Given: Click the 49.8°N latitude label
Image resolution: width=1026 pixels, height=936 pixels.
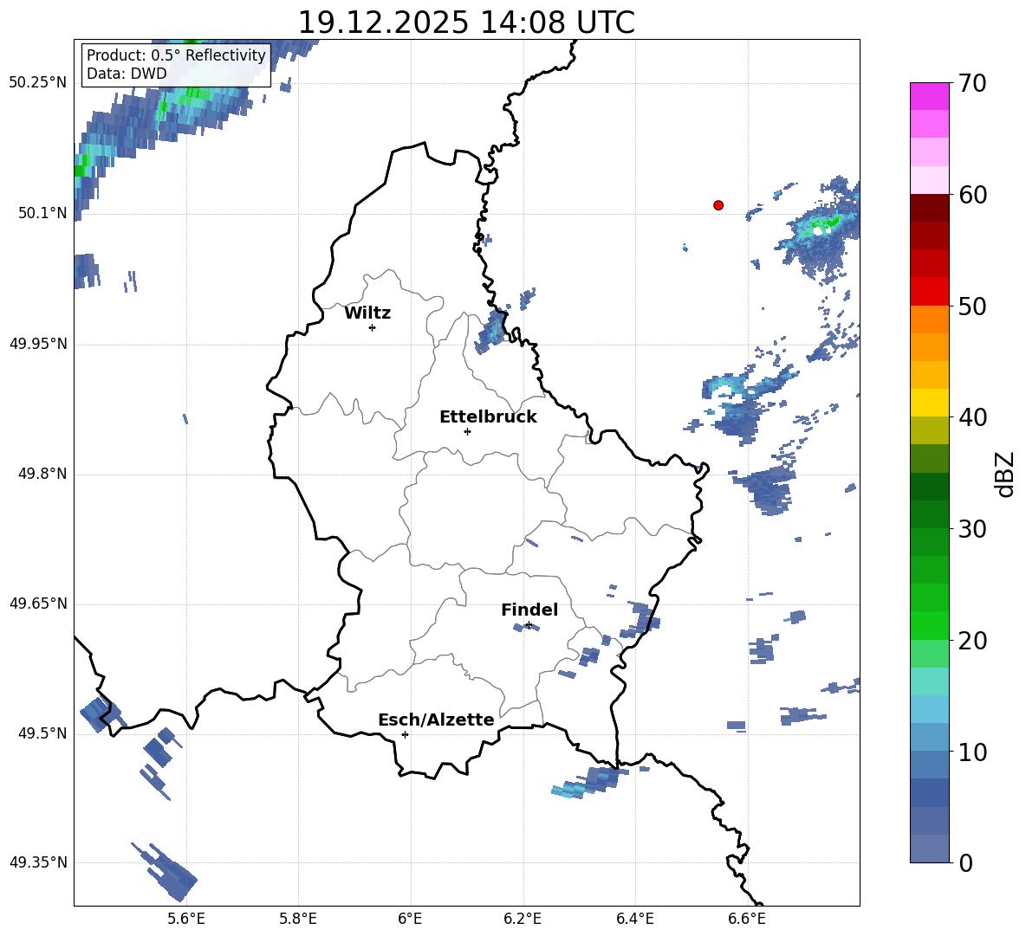Looking at the screenshot, I should click(x=42, y=474).
